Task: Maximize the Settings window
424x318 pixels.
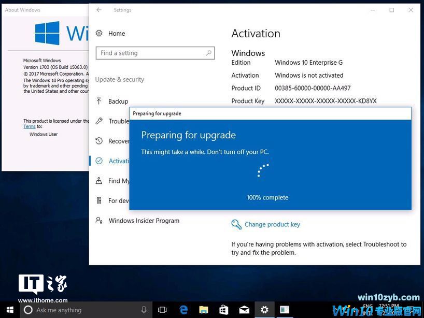Action: pos(391,10)
